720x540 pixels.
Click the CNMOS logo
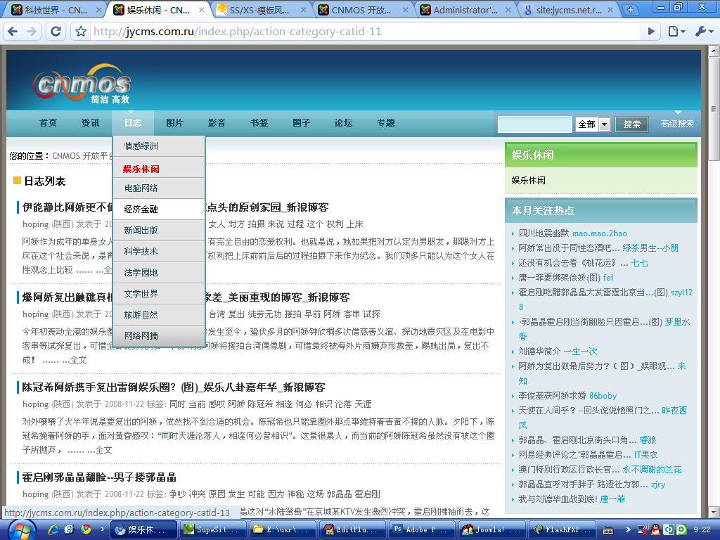82,84
